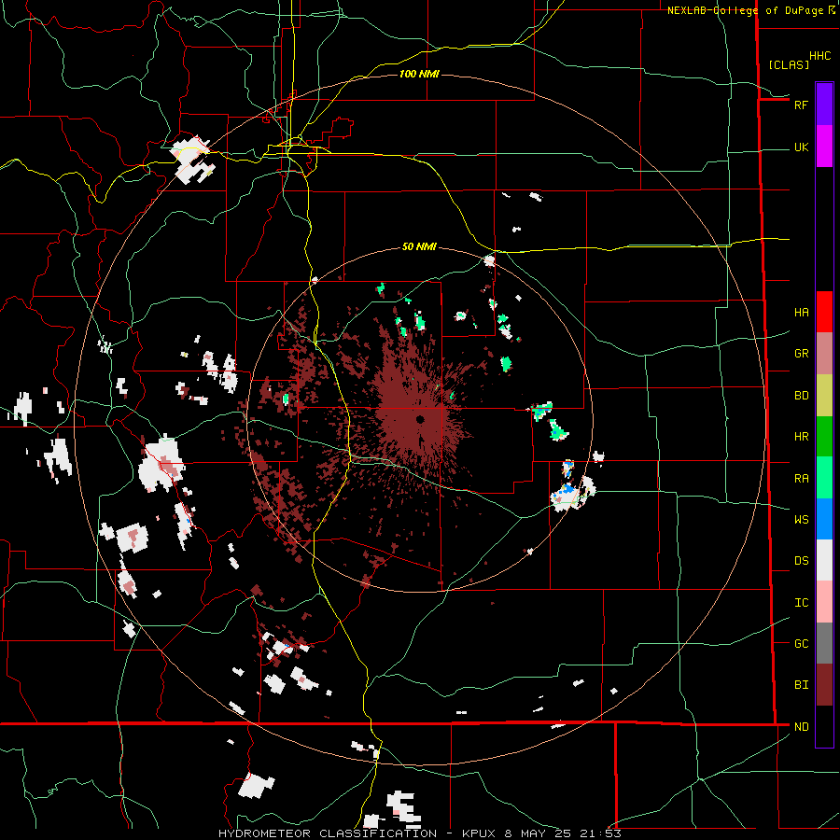Click the IC legend label
Viewport: 840px width, 840px height.
point(801,603)
